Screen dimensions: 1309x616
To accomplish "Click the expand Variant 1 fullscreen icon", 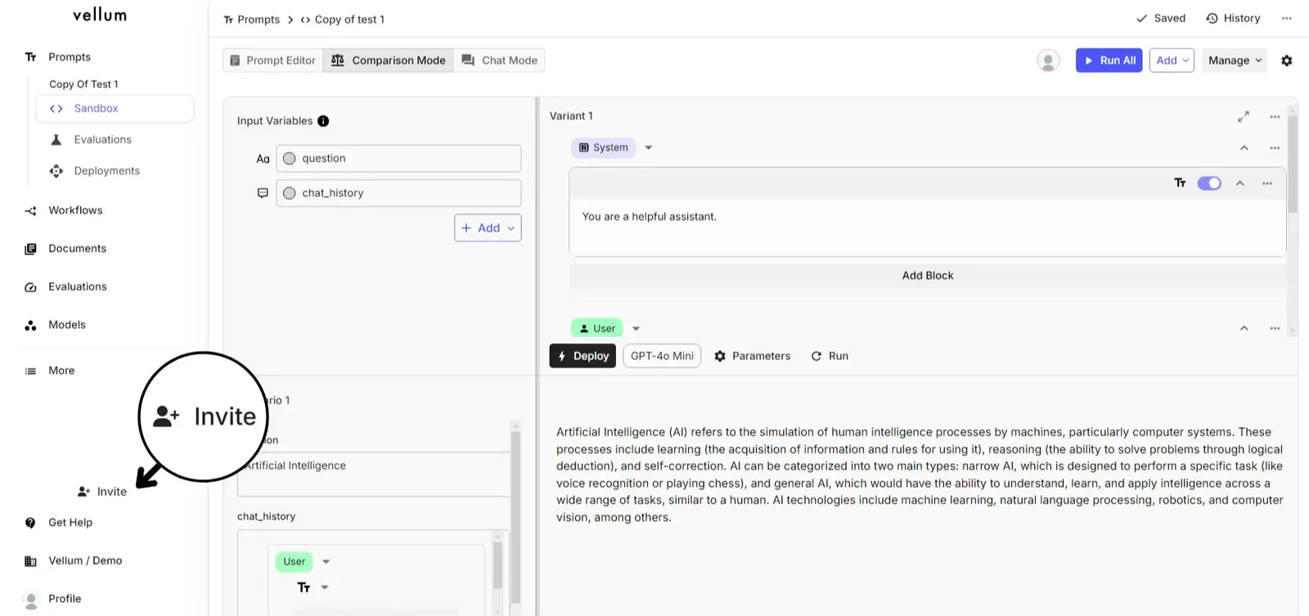I will point(1244,117).
